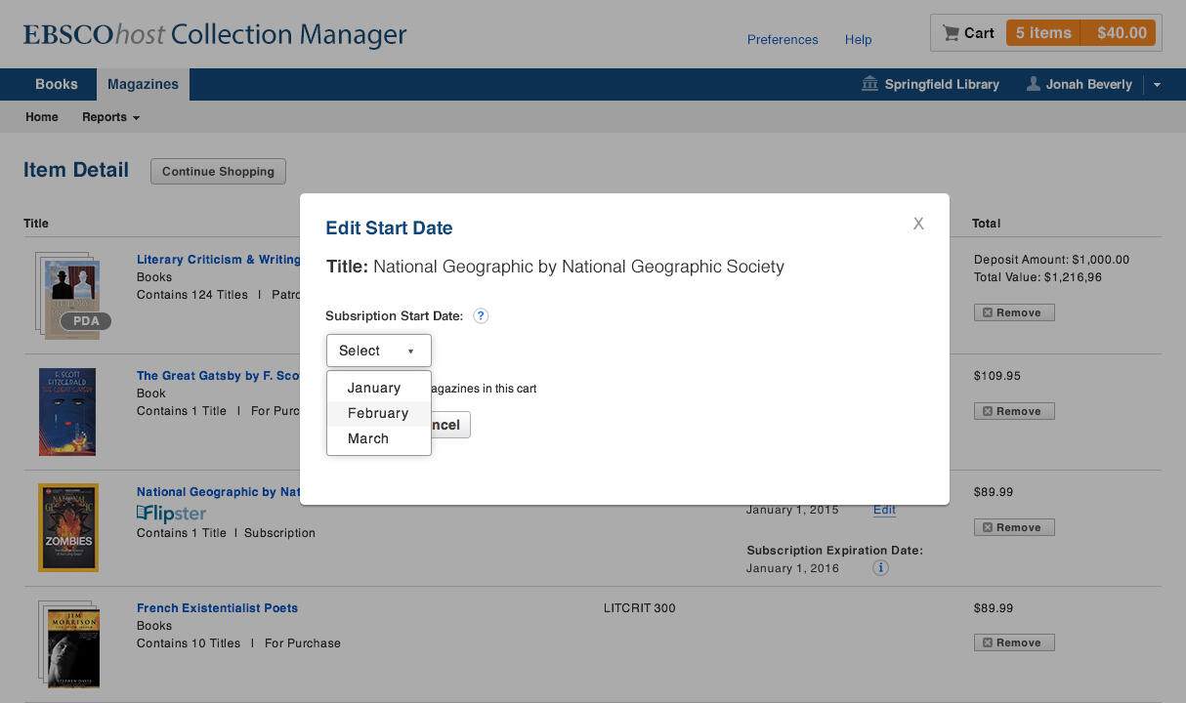Click the info icon next to expiration date
1186x703 pixels.
[x=880, y=567]
